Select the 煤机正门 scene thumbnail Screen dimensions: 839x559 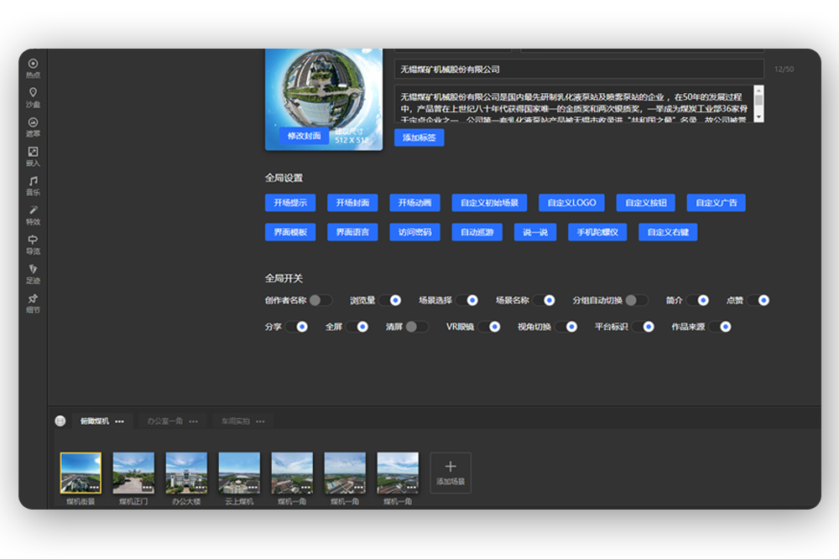pyautogui.click(x=133, y=473)
